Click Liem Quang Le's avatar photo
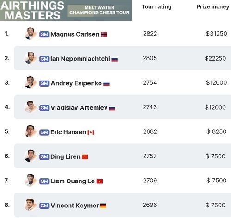The width and height of the screenshot is (231, 218). pos(31,181)
